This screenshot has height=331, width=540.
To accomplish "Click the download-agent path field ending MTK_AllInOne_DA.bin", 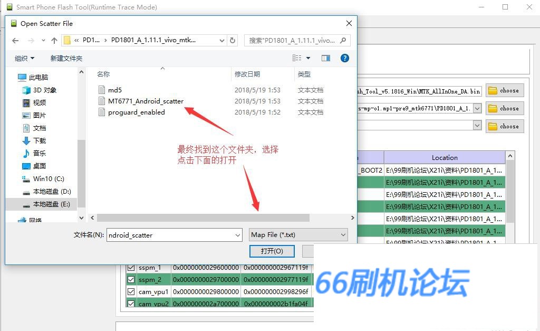I will (419, 91).
